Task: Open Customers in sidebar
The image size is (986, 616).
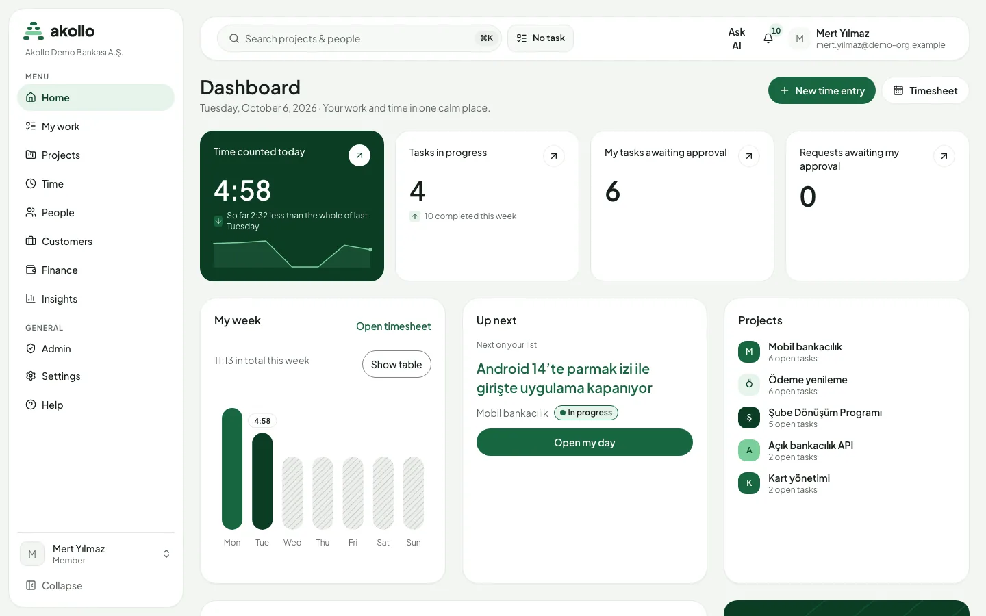Action: [x=96, y=241]
